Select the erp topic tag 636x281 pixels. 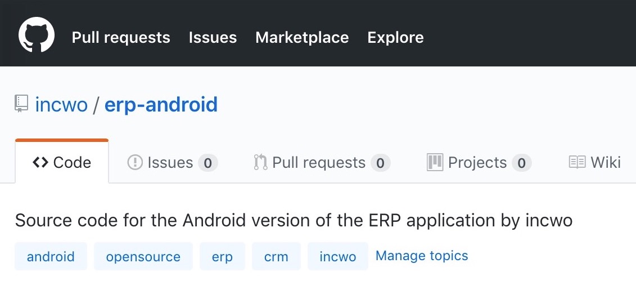pos(222,256)
